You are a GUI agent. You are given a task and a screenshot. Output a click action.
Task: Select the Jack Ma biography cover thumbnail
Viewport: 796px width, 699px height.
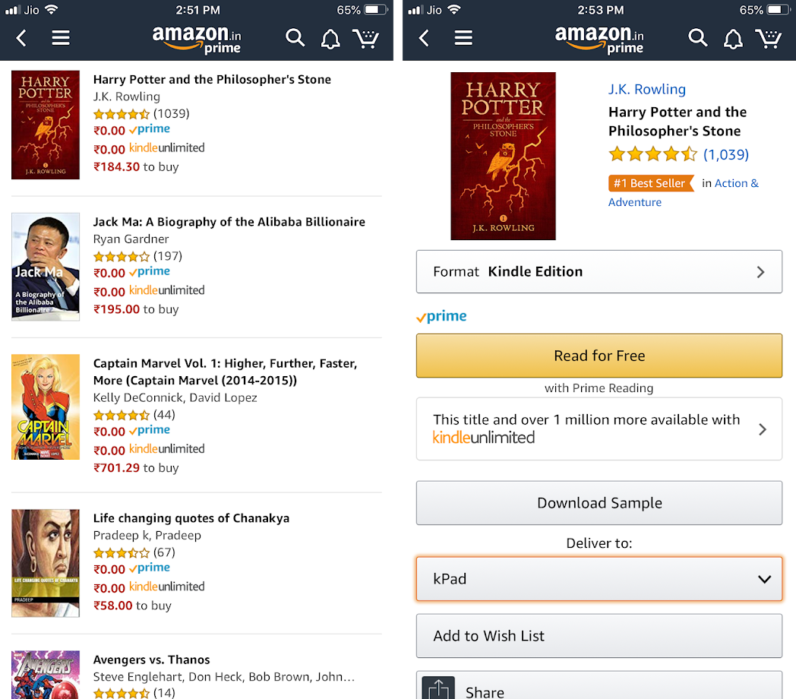coord(46,267)
